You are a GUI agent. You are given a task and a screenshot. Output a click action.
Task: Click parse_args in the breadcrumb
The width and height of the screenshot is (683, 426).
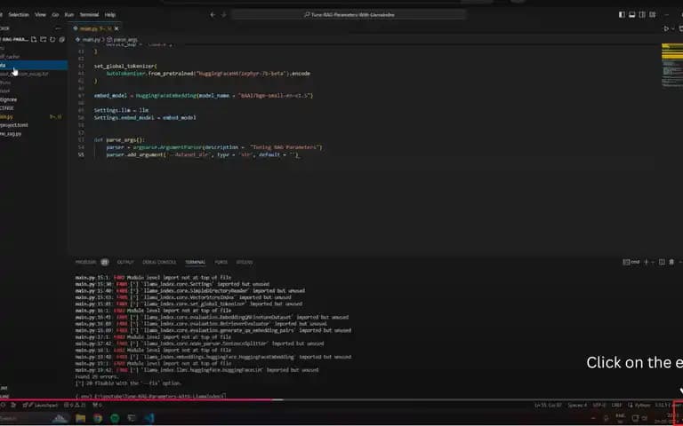coord(125,40)
